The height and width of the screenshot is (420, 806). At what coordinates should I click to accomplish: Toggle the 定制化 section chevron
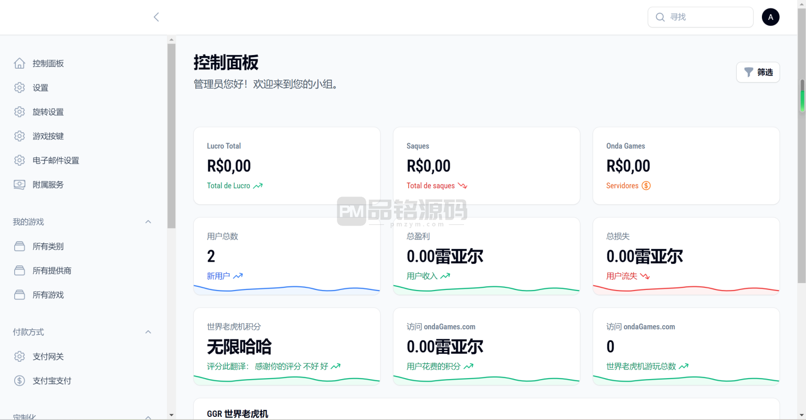coord(148,417)
